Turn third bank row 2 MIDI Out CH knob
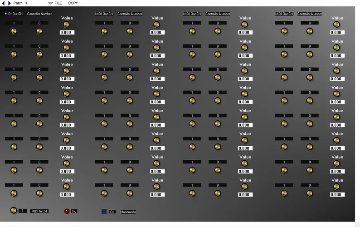The image size is (360, 227). (192, 54)
